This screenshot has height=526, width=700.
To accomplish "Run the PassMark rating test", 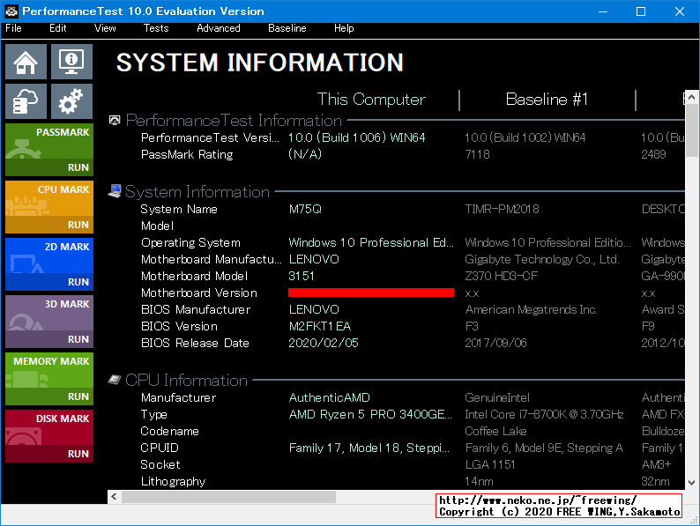I will click(49, 150).
